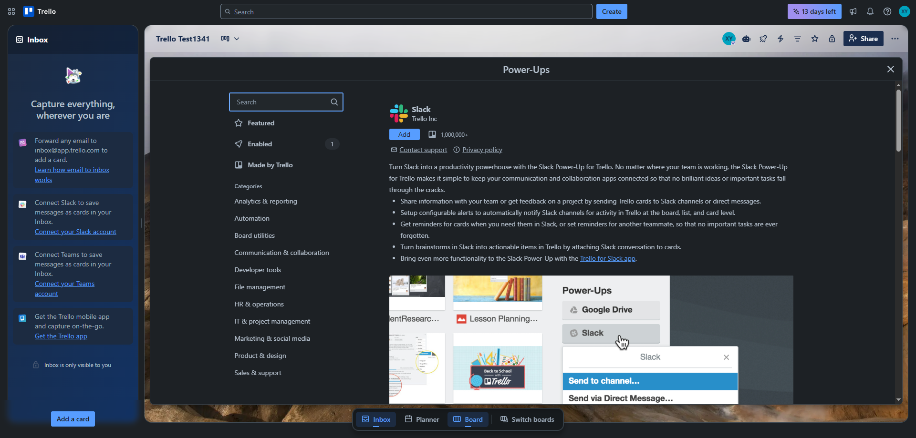Click the Power-Ups dialog scrollbar
This screenshot has height=438, width=916.
(898, 121)
